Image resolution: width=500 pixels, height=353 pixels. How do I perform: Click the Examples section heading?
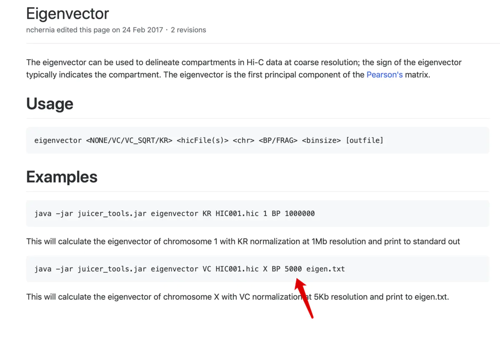[62, 177]
